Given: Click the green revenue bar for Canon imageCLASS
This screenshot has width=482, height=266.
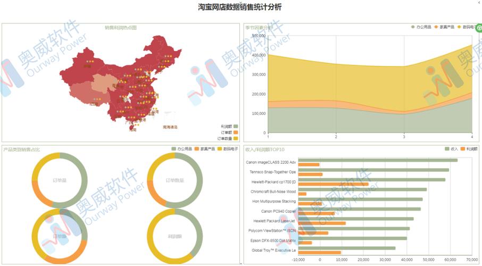Looking at the screenshot, I should (x=378, y=160).
